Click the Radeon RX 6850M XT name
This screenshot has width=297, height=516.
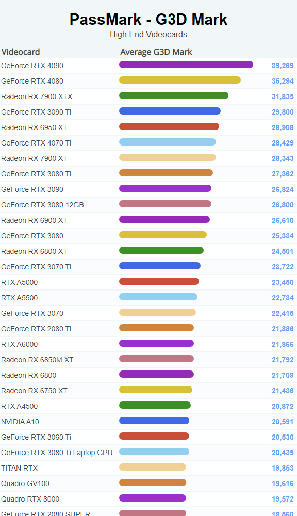point(37,359)
